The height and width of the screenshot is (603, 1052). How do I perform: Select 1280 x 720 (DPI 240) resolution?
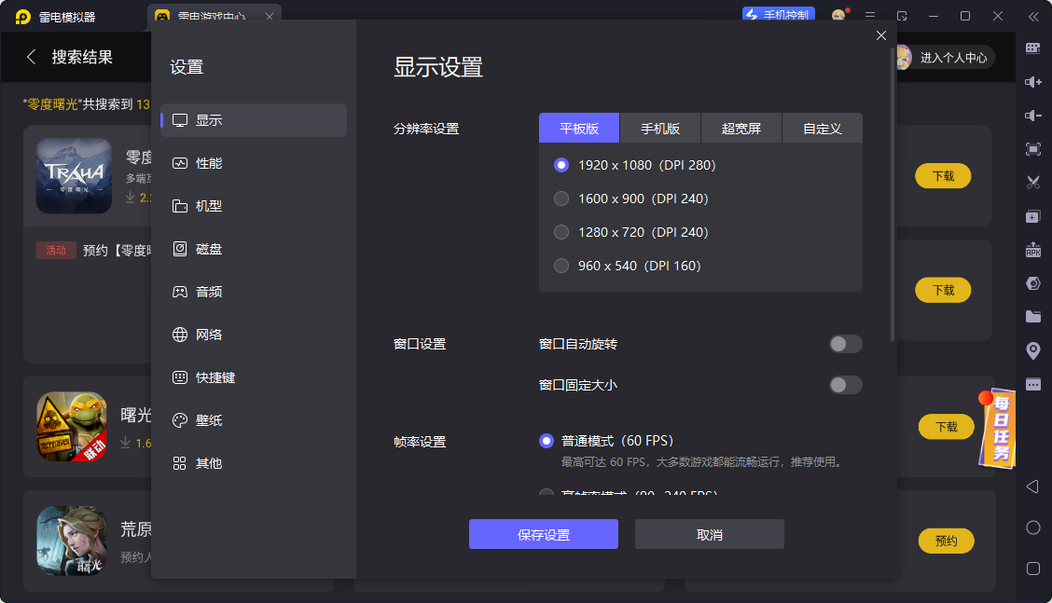(x=631, y=232)
